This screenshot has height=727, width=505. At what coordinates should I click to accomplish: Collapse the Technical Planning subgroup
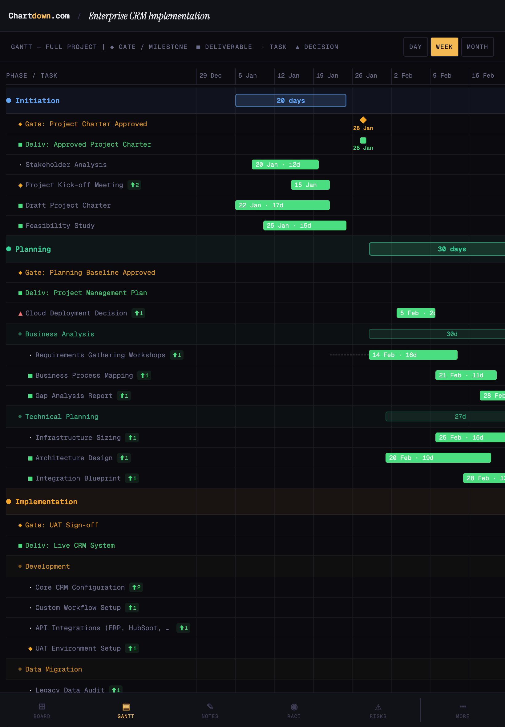coord(20,416)
